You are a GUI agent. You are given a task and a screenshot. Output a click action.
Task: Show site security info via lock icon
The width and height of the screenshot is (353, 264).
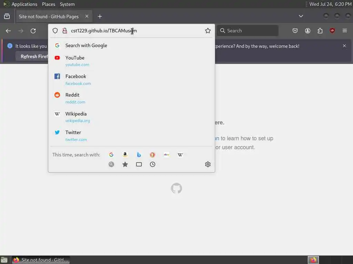click(x=65, y=31)
